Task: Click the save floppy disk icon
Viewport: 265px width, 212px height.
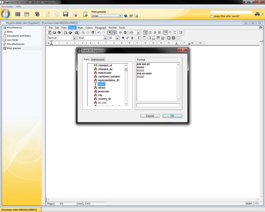Action: point(66,14)
